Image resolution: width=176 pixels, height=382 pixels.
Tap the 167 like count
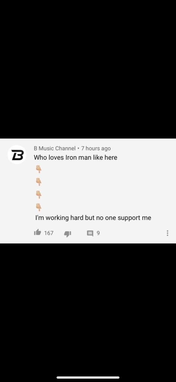pos(49,233)
